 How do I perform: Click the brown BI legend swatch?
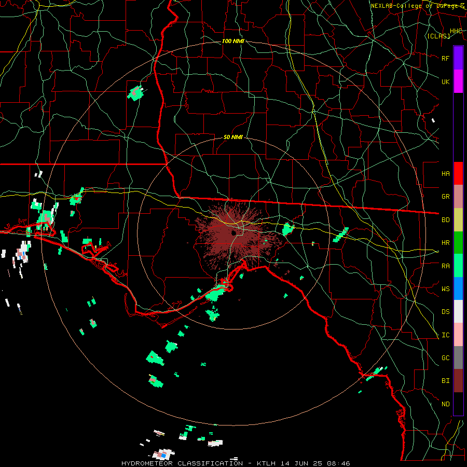[x=458, y=381]
